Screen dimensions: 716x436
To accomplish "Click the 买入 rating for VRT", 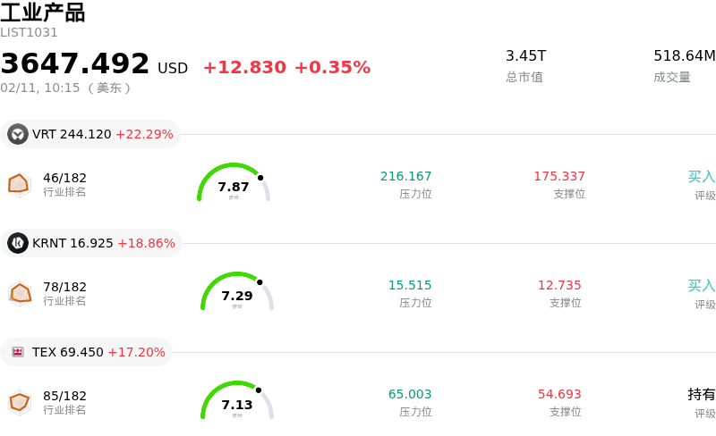I will pos(701,177).
